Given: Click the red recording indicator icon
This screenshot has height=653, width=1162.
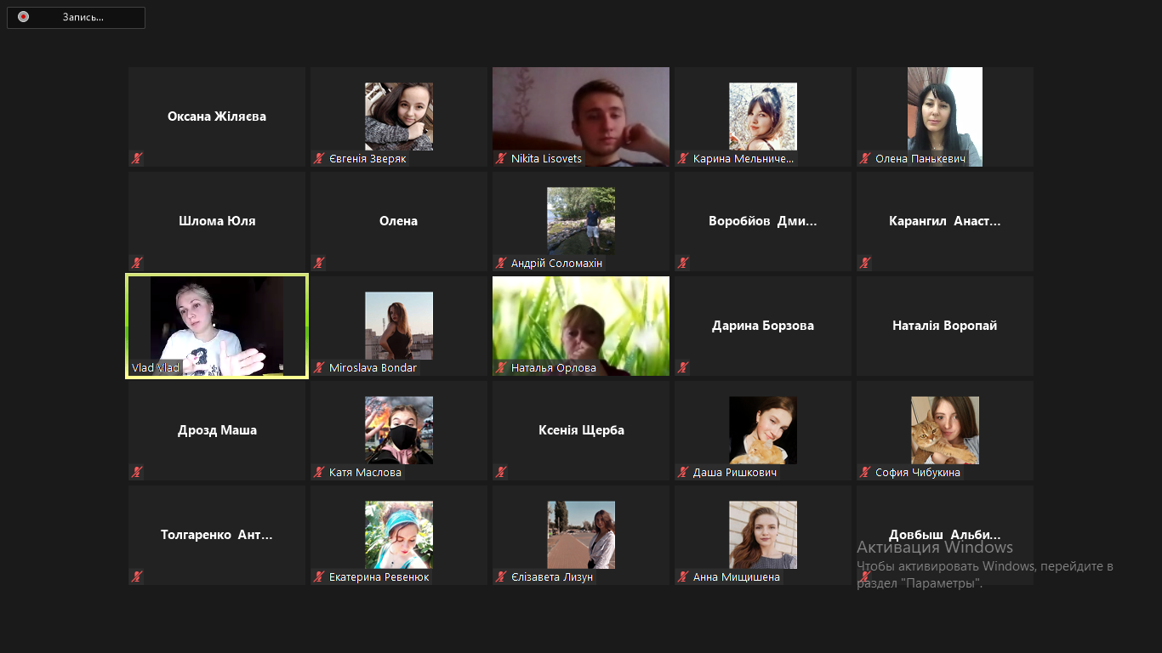Looking at the screenshot, I should click(23, 17).
